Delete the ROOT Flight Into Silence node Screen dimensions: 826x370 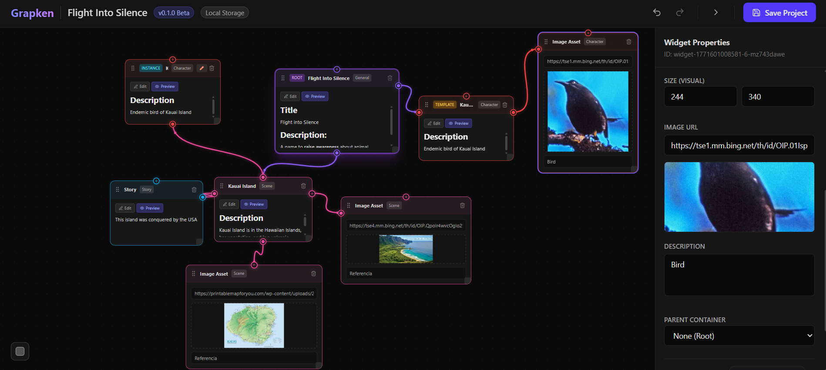[x=390, y=78]
